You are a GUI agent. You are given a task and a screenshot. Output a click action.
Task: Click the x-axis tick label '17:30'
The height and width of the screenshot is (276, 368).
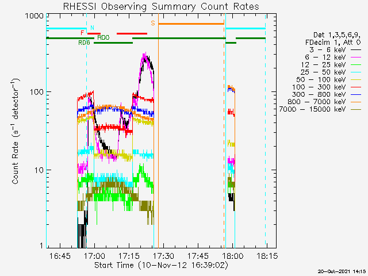163,256
